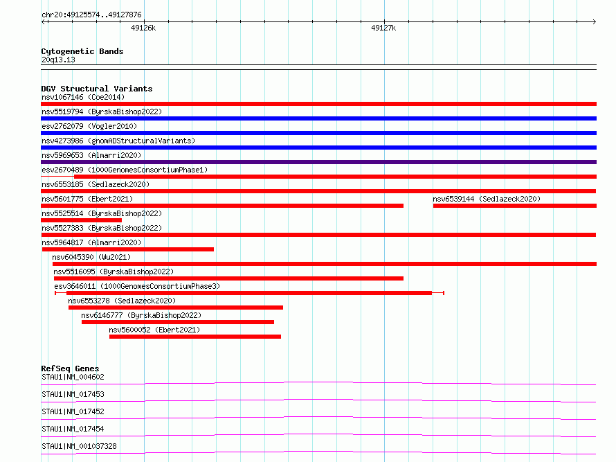Select the short red bar under nsv5525514
Screen dimensions: 616x462
[x=81, y=220]
